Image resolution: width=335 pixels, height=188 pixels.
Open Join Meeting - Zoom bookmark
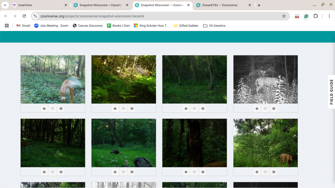51,26
